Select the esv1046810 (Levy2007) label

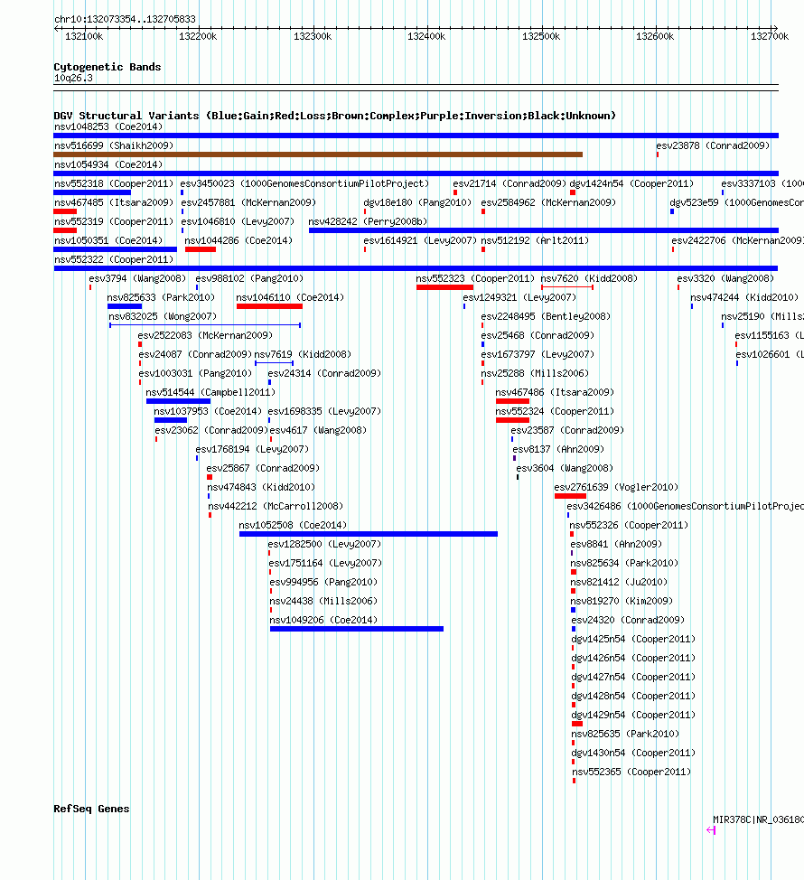point(238,221)
